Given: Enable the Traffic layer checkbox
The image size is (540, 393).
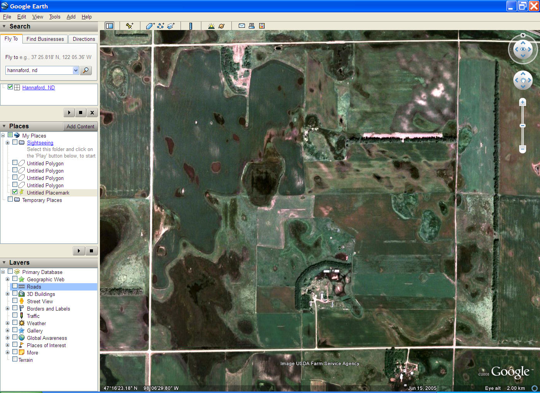Looking at the screenshot, I should pyautogui.click(x=15, y=315).
